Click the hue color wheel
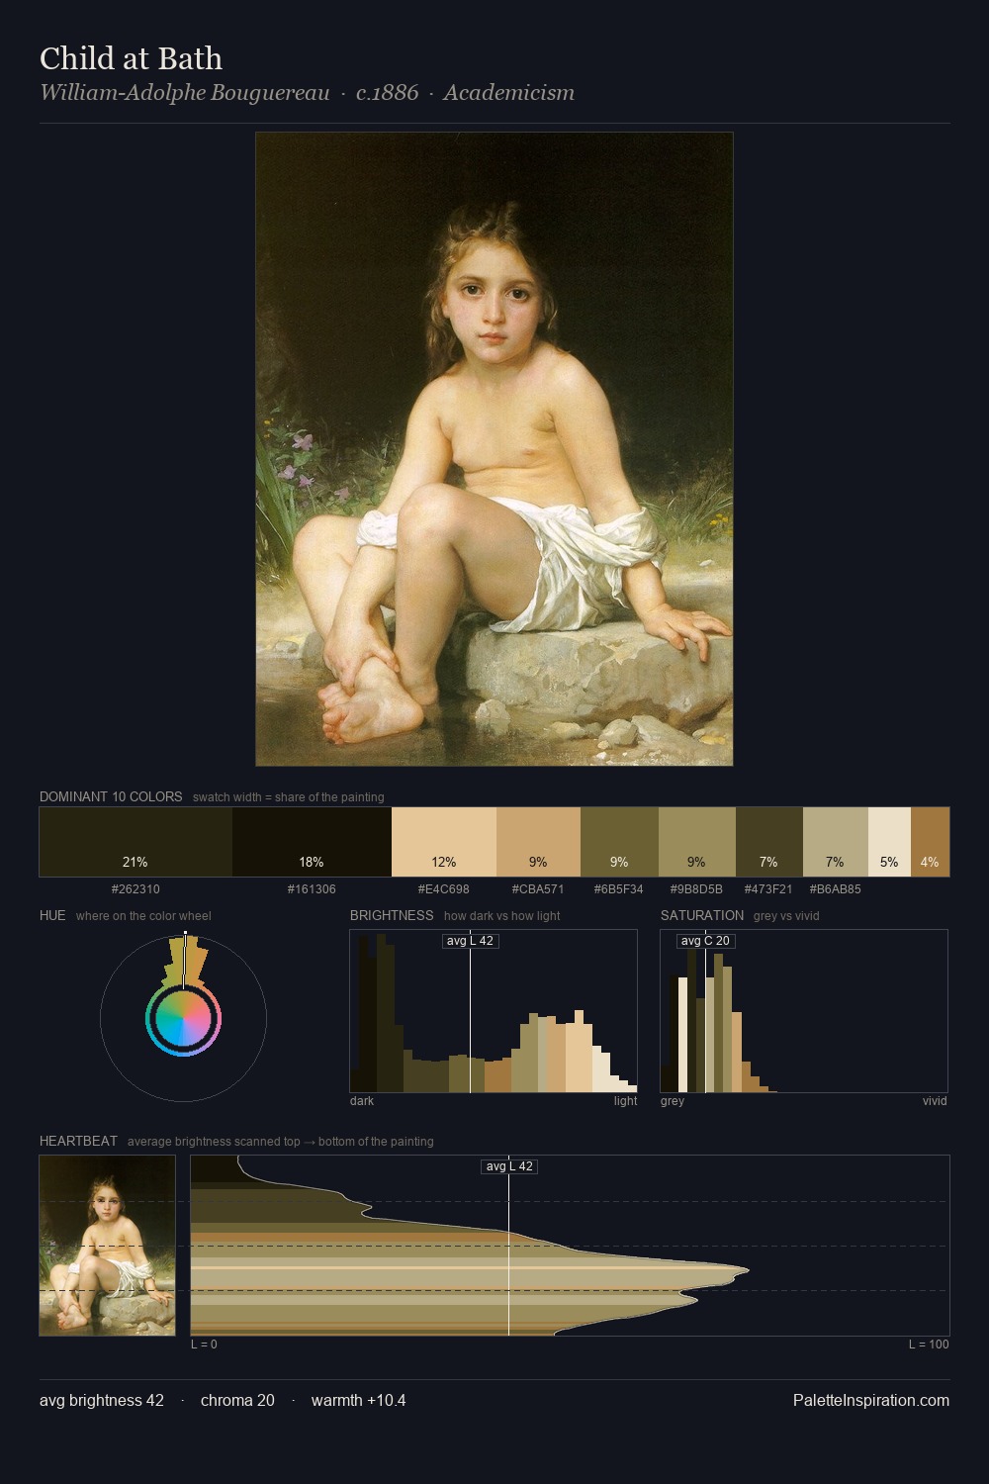 183,1018
